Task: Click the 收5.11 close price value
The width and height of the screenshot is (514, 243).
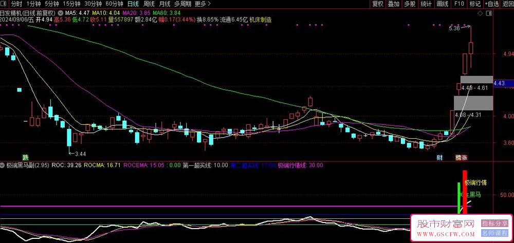Action: pos(99,20)
